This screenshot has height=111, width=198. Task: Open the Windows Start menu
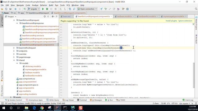pyautogui.click(x=3, y=108)
